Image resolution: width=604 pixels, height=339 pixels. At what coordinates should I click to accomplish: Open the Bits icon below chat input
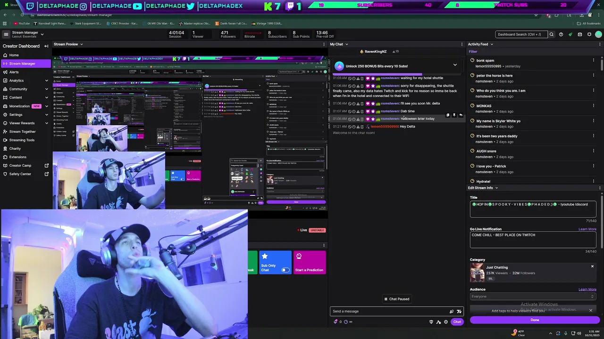tap(336, 322)
